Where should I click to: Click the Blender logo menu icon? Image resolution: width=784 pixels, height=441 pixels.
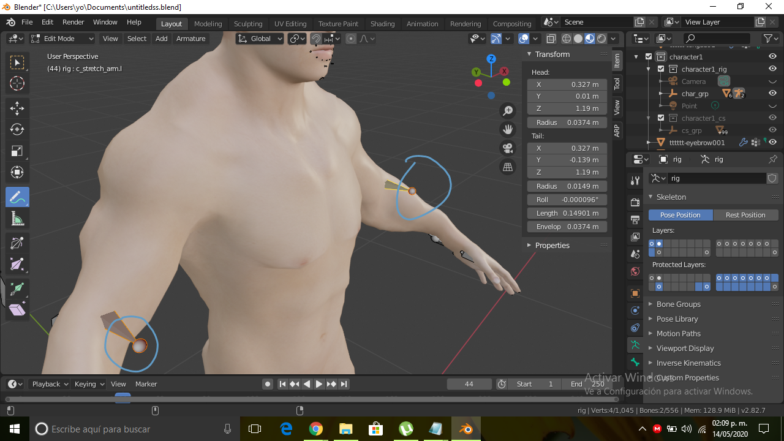pos(10,22)
